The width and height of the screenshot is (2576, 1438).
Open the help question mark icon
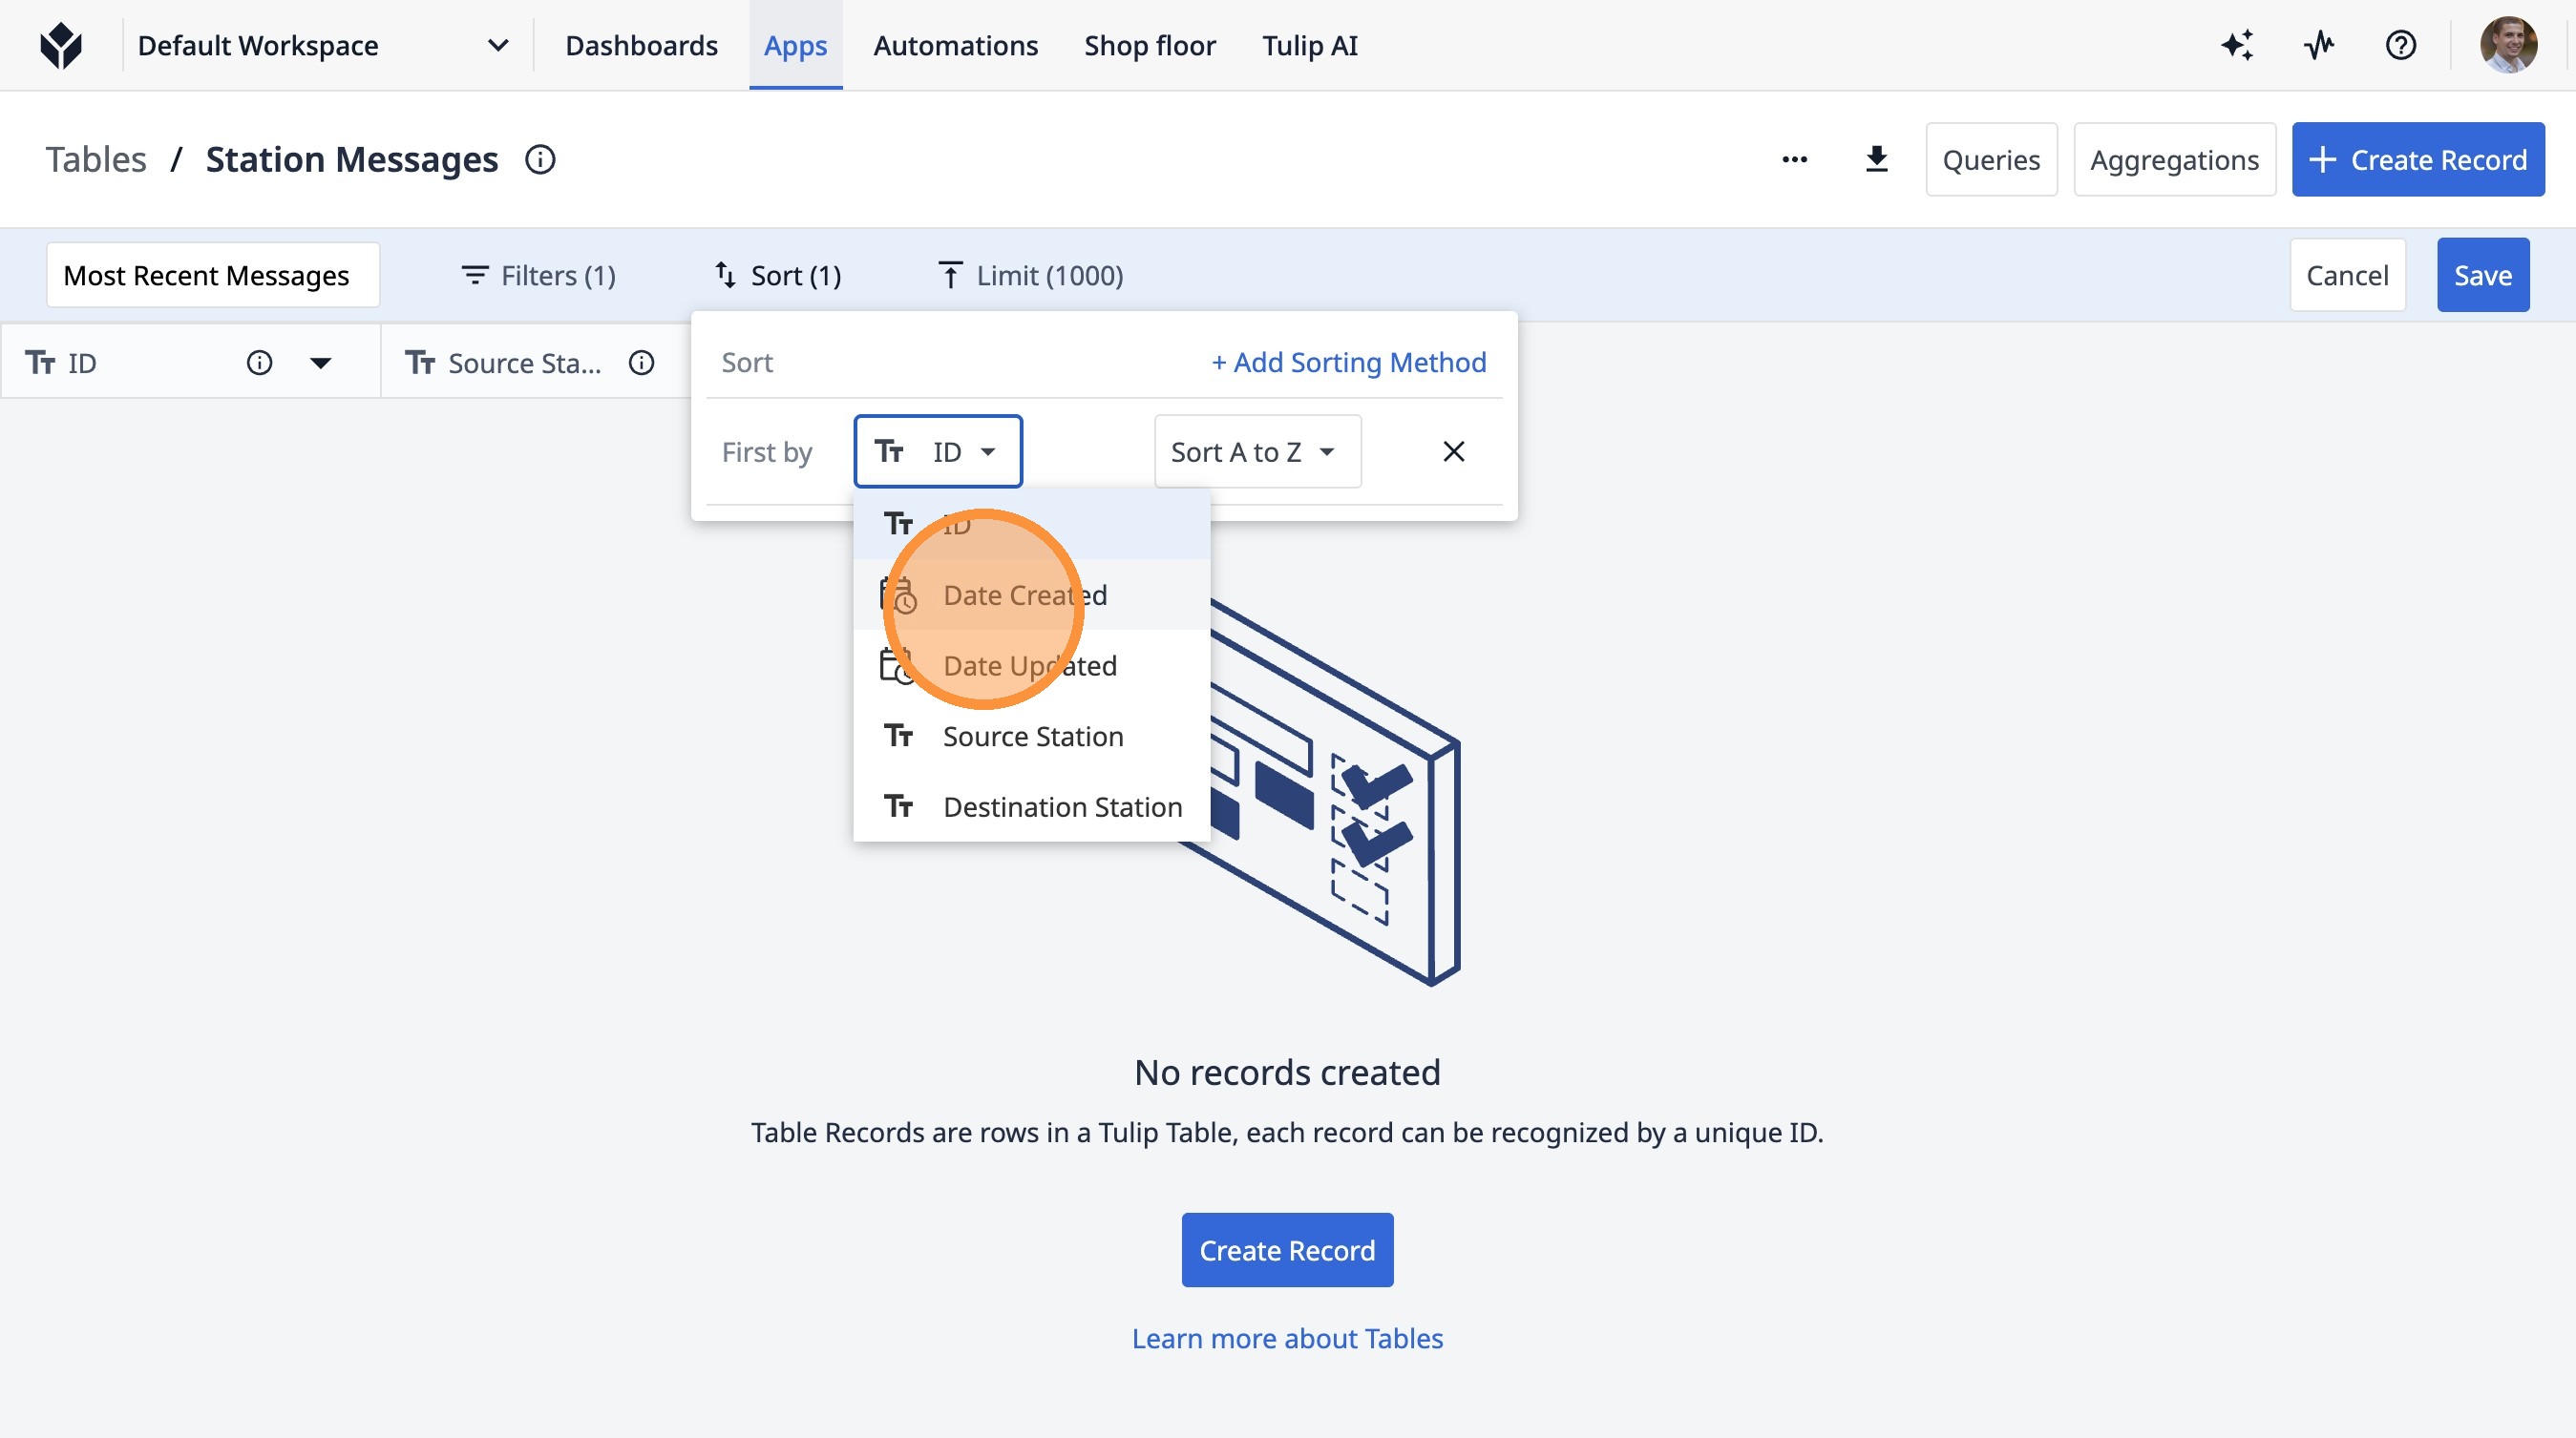point(2400,46)
